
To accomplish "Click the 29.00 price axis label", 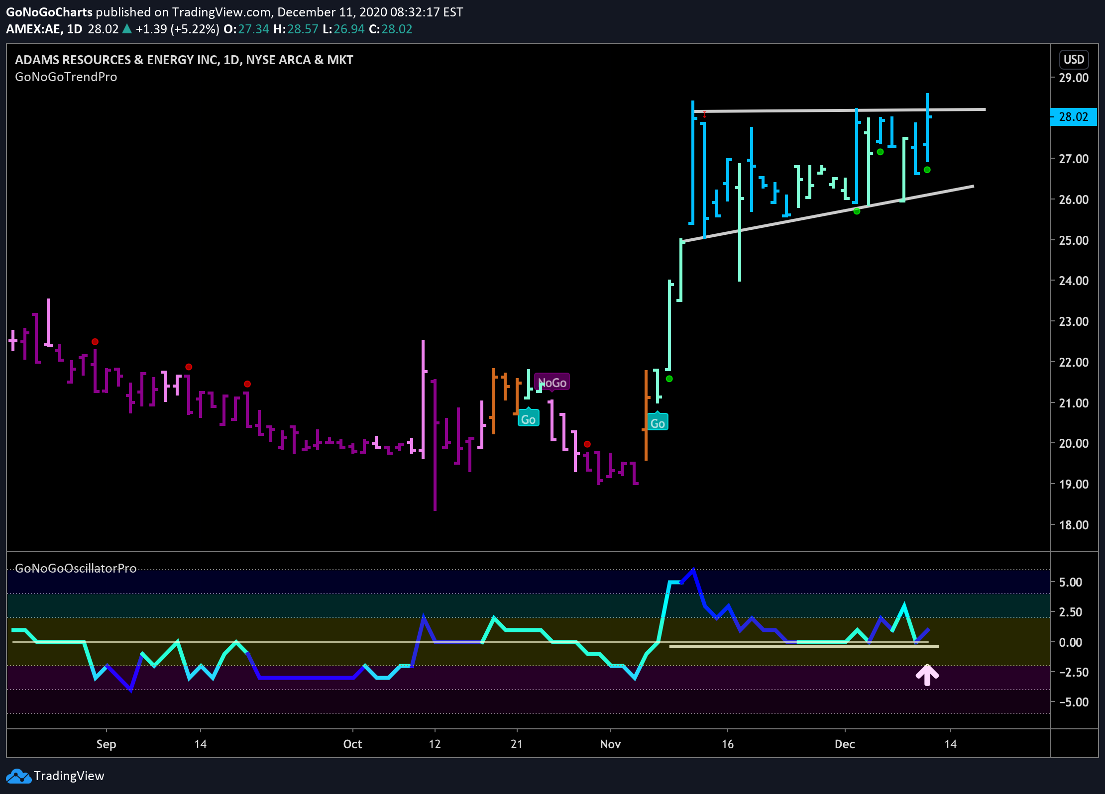I will 1074,78.
